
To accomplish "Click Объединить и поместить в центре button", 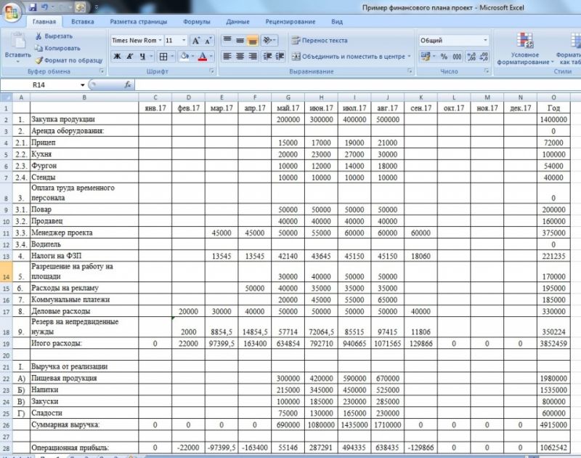I will (351, 57).
